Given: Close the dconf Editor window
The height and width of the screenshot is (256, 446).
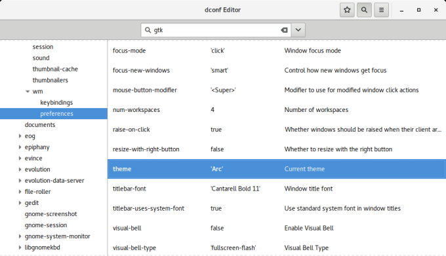Looking at the screenshot, I should pyautogui.click(x=436, y=10).
